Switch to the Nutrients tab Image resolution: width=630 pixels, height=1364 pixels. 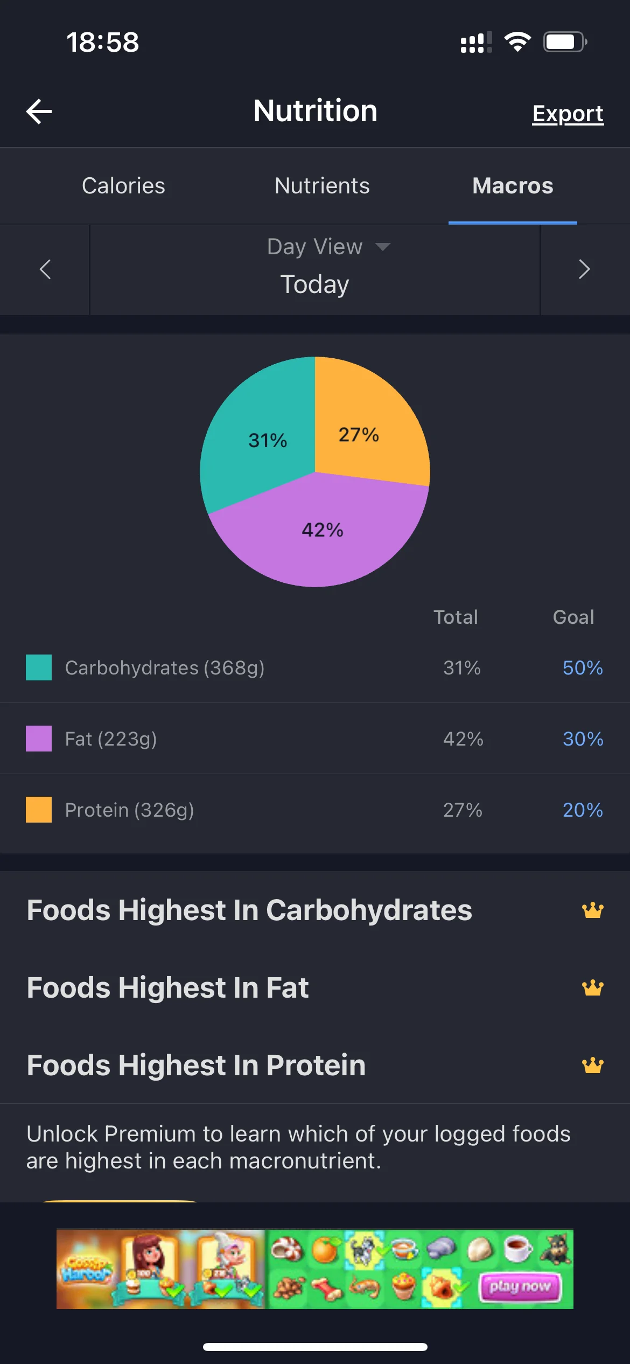pos(322,186)
